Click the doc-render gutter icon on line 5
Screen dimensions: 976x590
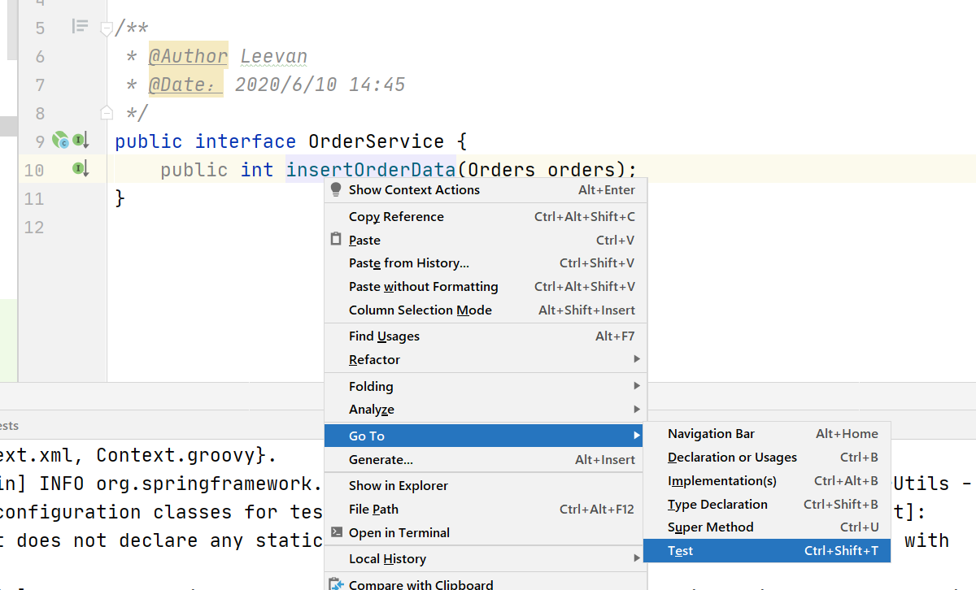80,27
